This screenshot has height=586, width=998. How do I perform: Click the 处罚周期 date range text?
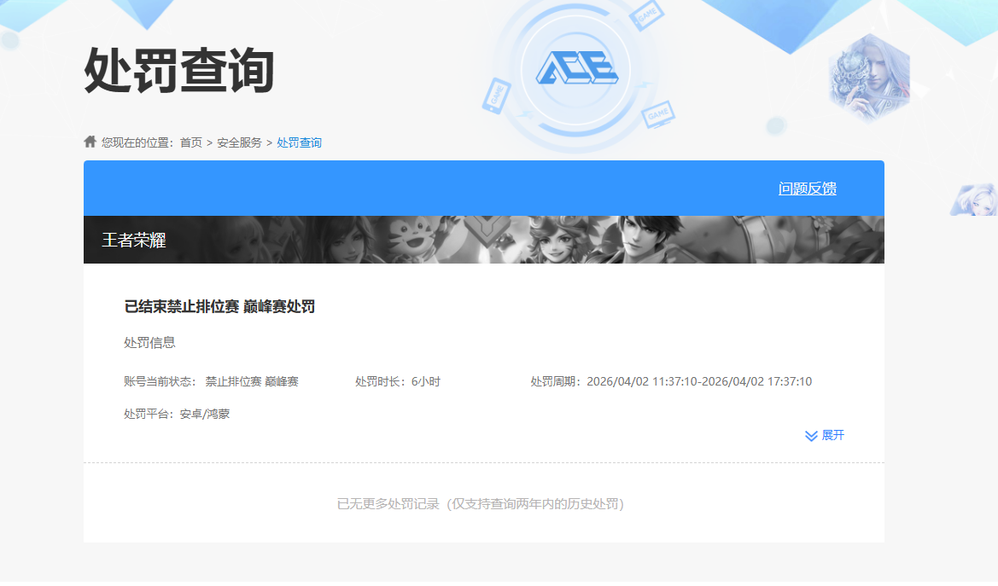coord(672,382)
